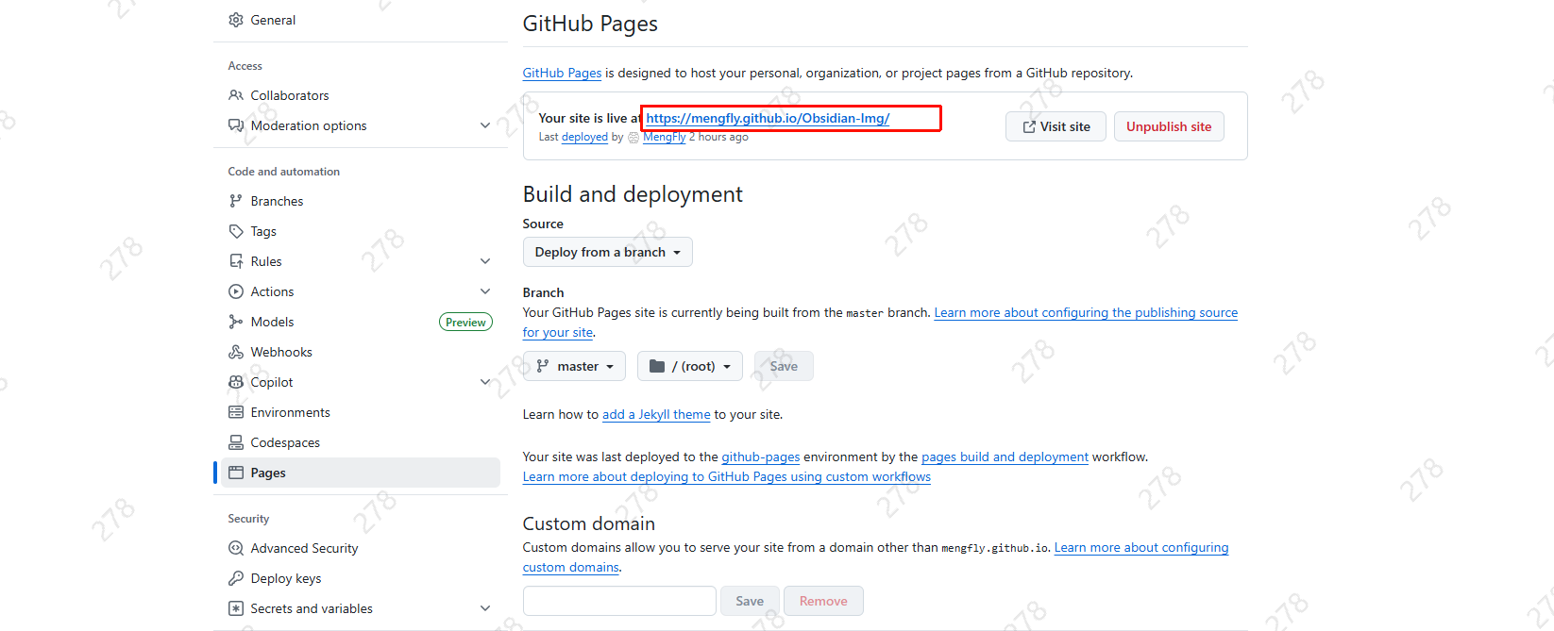Click the General gear icon
Screen dimensions: 1554x631
(x=236, y=20)
